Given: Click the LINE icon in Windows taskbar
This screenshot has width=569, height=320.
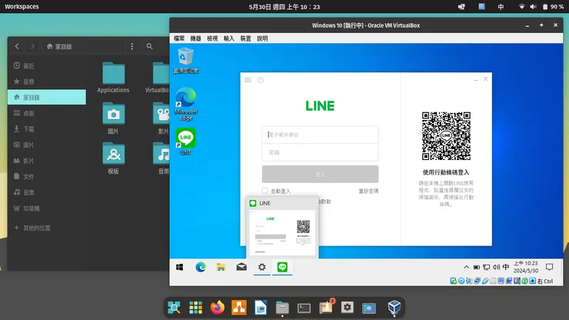Looking at the screenshot, I should pos(282,268).
